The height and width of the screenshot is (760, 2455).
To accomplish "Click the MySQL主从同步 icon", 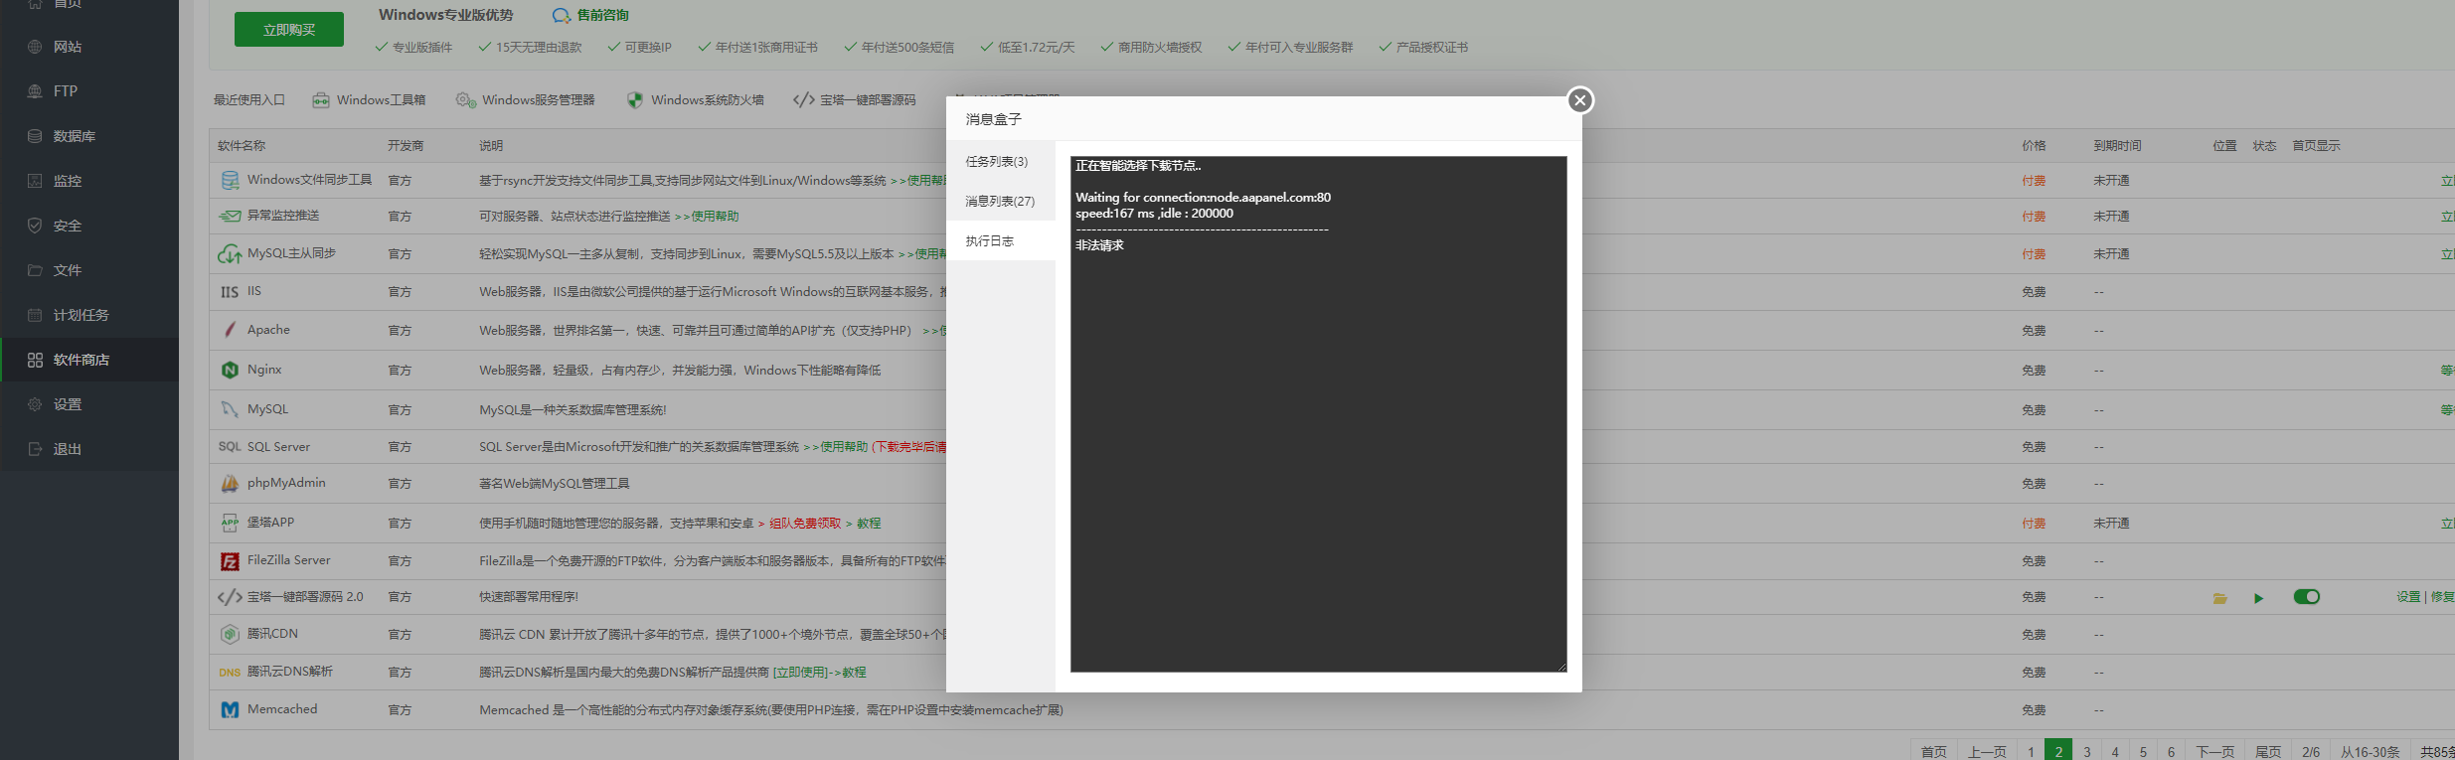I will pyautogui.click(x=230, y=254).
